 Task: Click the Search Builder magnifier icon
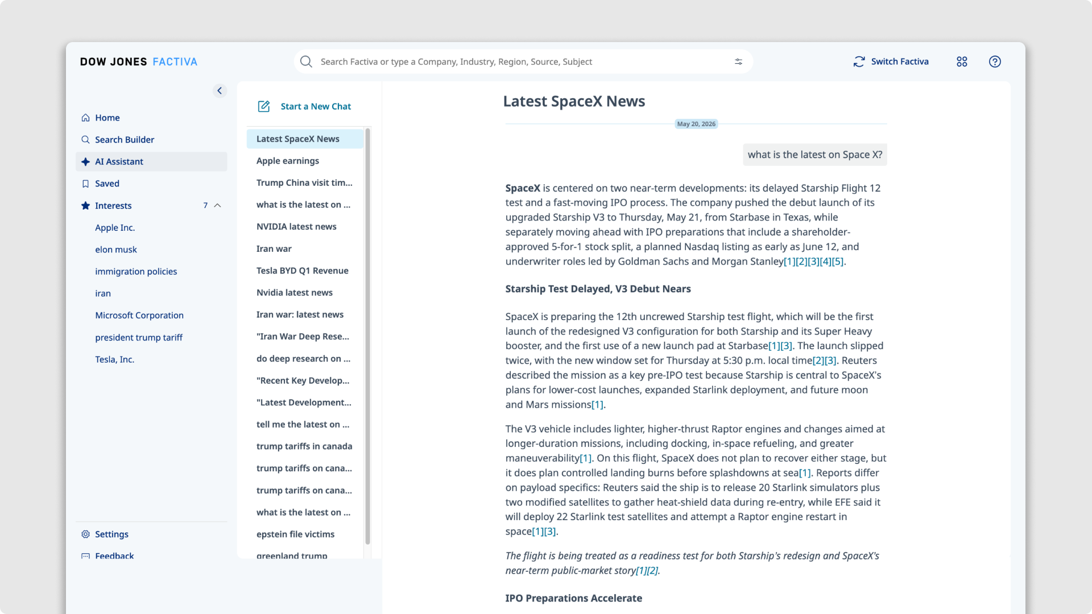[x=85, y=140]
